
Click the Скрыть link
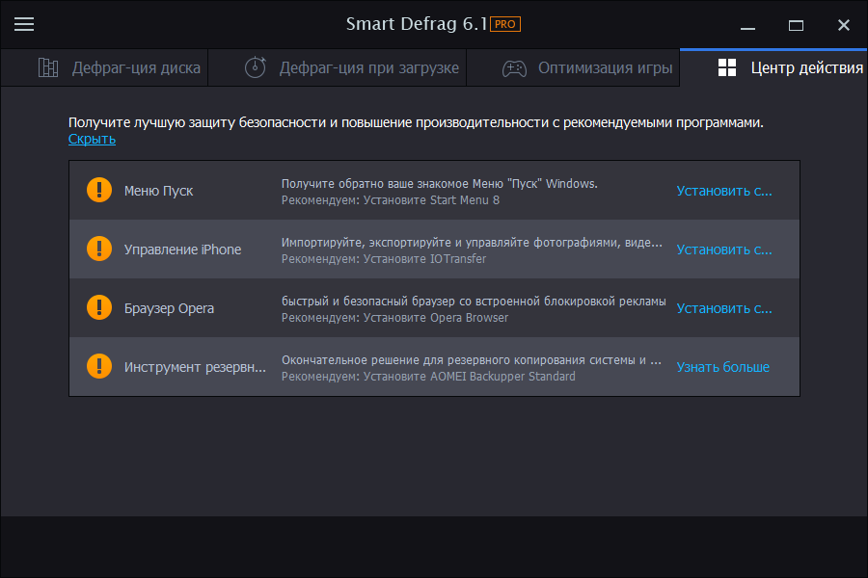[x=91, y=139]
